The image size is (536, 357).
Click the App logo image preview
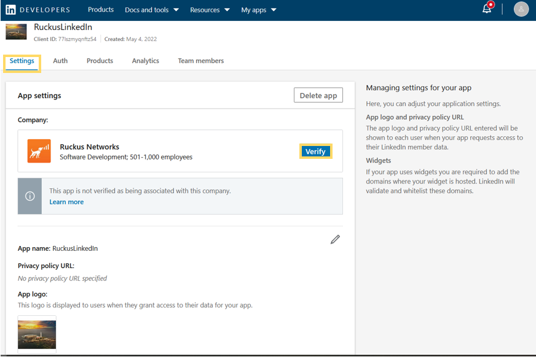37,334
